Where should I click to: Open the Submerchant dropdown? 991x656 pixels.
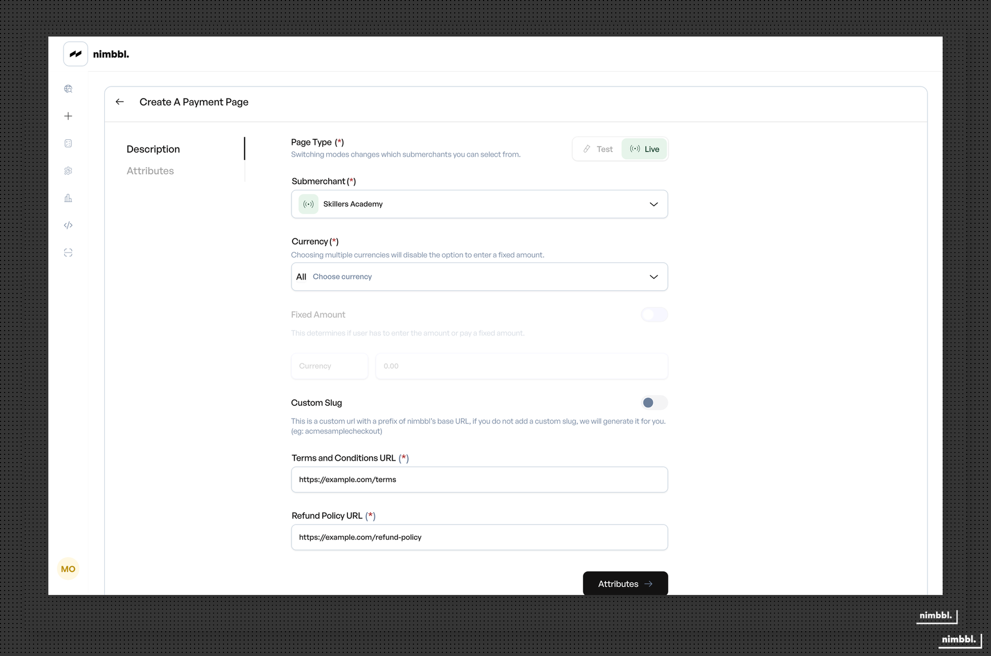tap(479, 204)
